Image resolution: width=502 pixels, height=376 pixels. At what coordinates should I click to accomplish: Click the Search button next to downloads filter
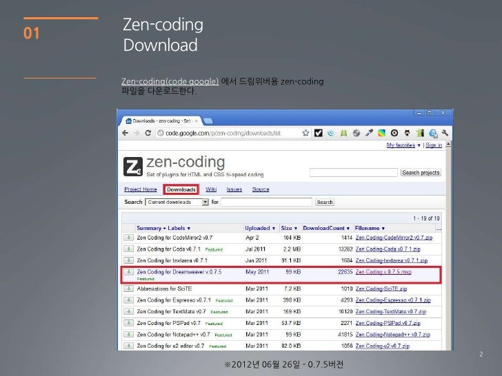(x=325, y=202)
